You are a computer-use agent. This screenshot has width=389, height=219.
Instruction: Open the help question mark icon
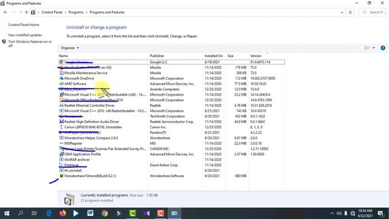tap(383, 48)
